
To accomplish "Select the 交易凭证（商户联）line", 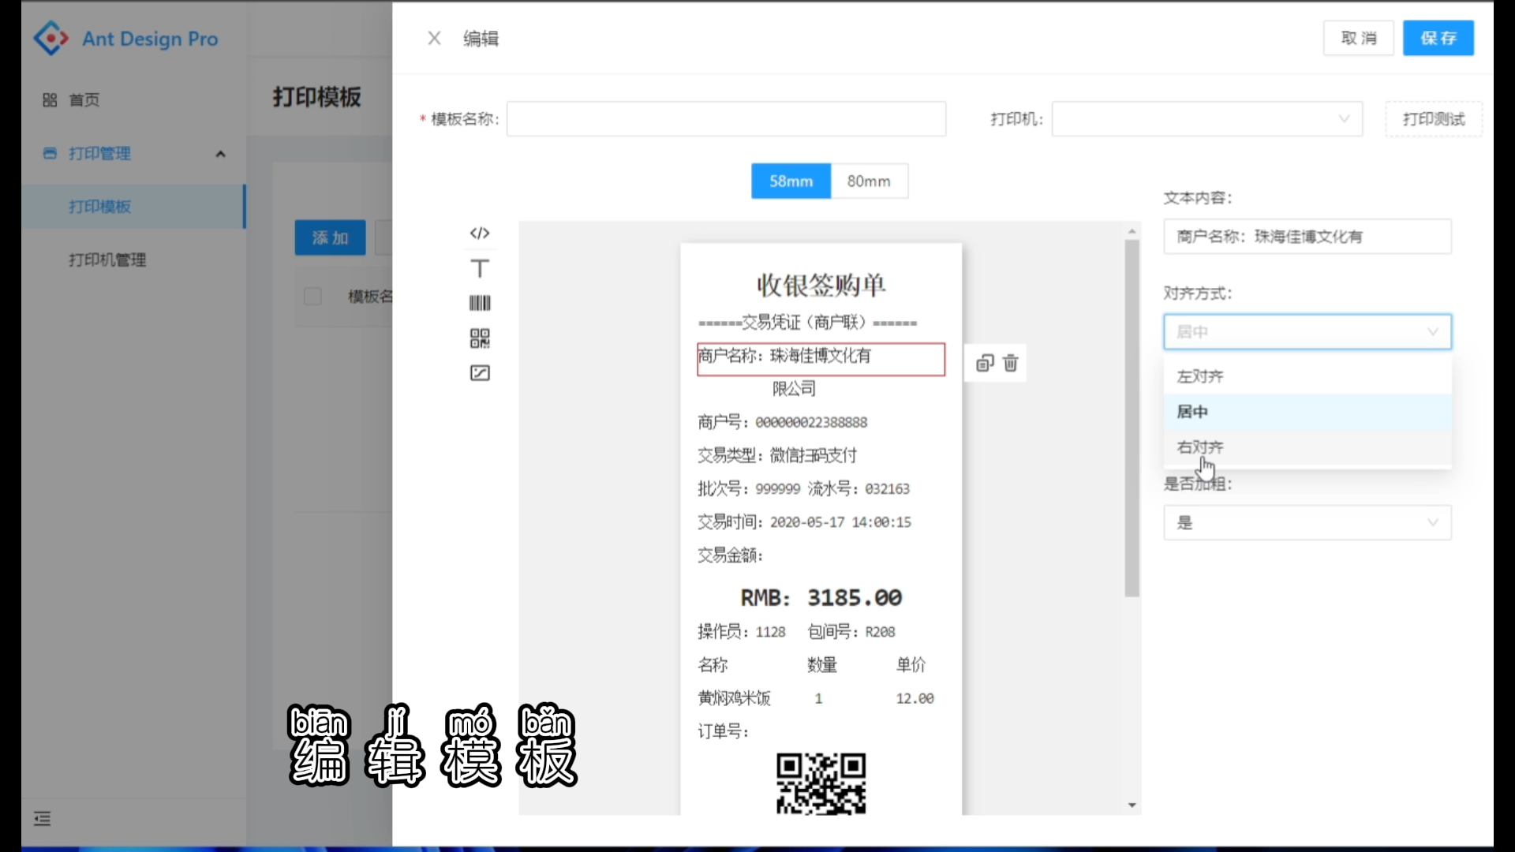I will click(807, 322).
